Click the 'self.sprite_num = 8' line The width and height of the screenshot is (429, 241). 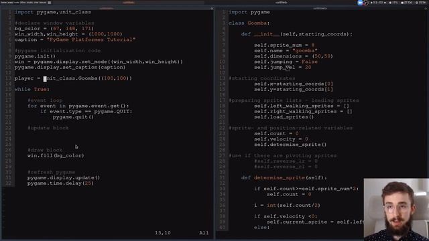(284, 45)
